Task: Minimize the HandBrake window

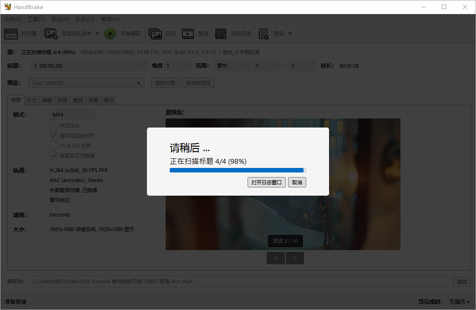Action: (x=424, y=7)
